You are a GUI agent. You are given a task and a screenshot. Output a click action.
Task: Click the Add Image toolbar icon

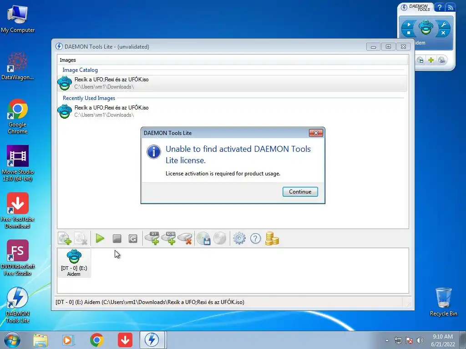tap(65, 238)
